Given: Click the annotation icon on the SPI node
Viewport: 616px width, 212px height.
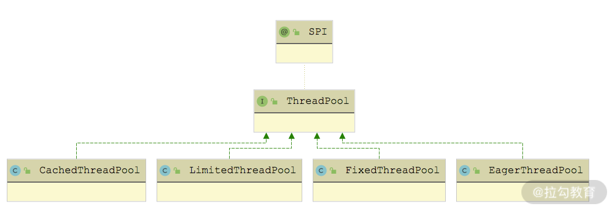Looking at the screenshot, I should (284, 32).
